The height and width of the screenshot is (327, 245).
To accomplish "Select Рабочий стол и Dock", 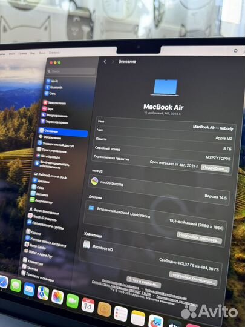I will pyautogui.click(x=50, y=176).
